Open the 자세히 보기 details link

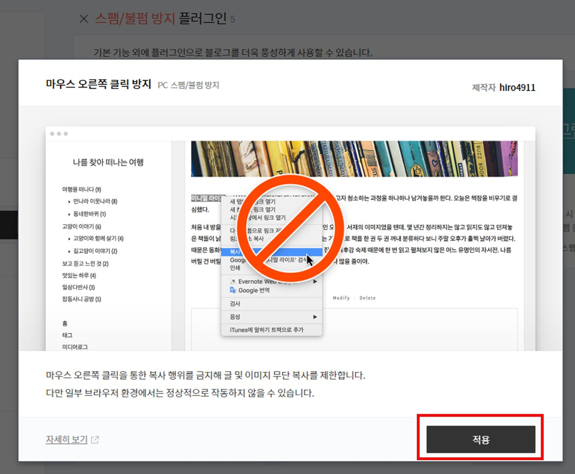click(x=66, y=439)
